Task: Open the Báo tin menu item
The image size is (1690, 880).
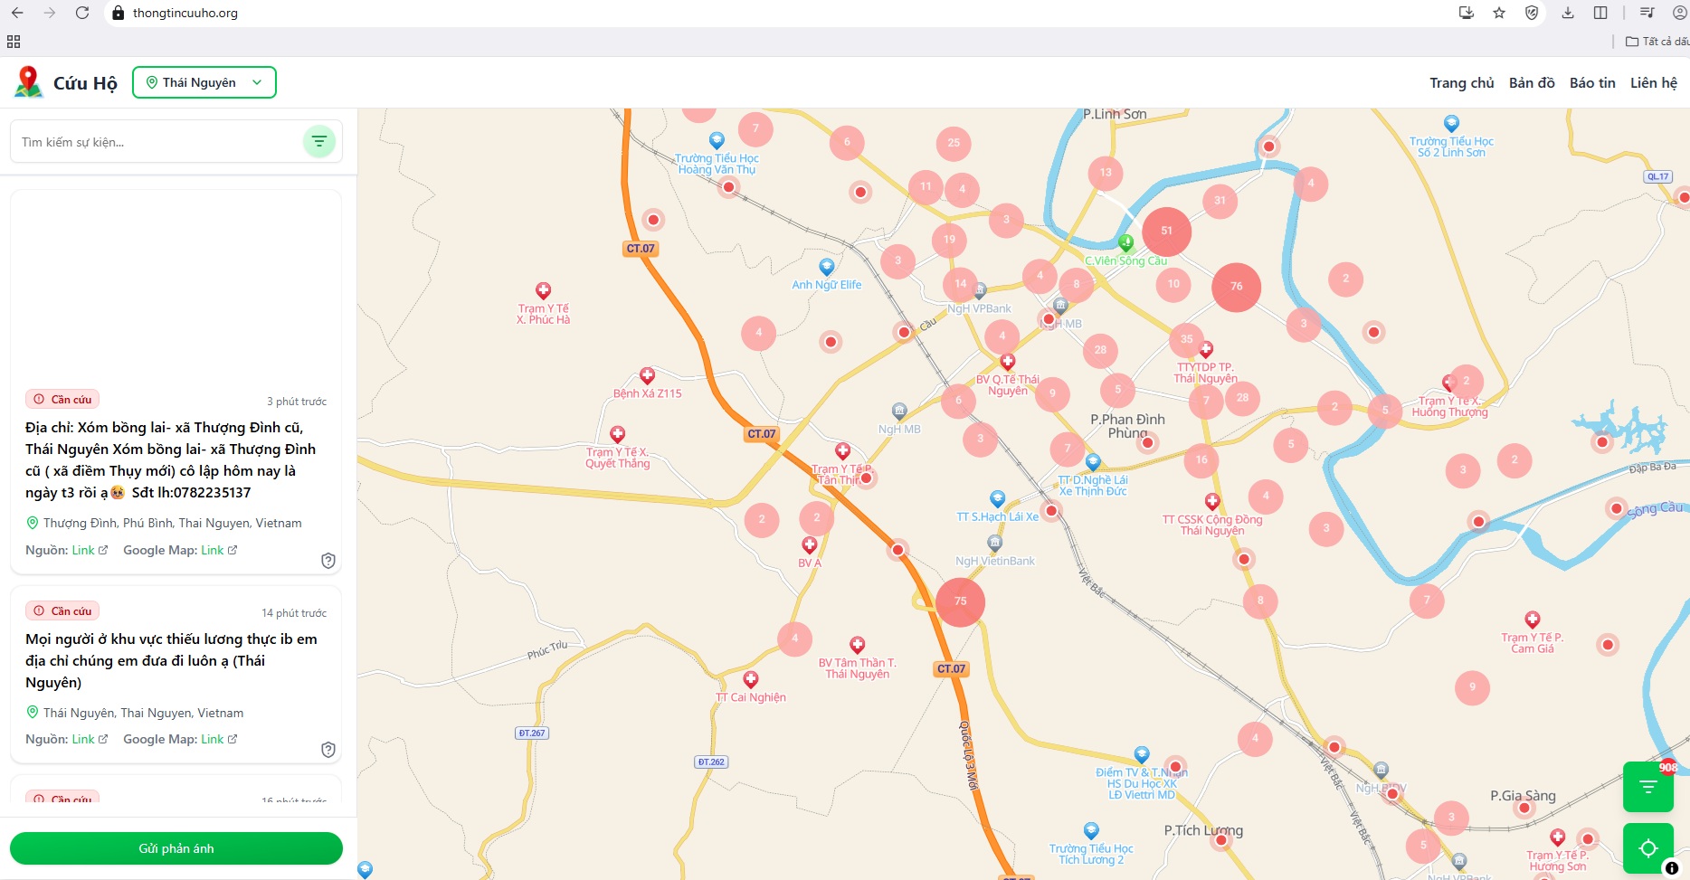Action: point(1592,82)
